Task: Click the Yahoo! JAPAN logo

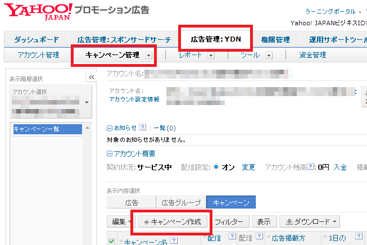Action: tap(38, 12)
